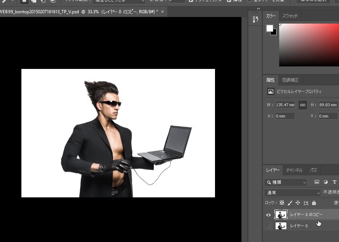The height and width of the screenshot is (242, 339).
Task: Lock image pixels using the brush lock icon
Action: coord(290,203)
